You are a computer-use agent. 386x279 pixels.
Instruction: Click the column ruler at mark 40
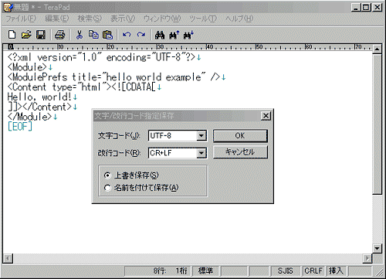pos(209,47)
